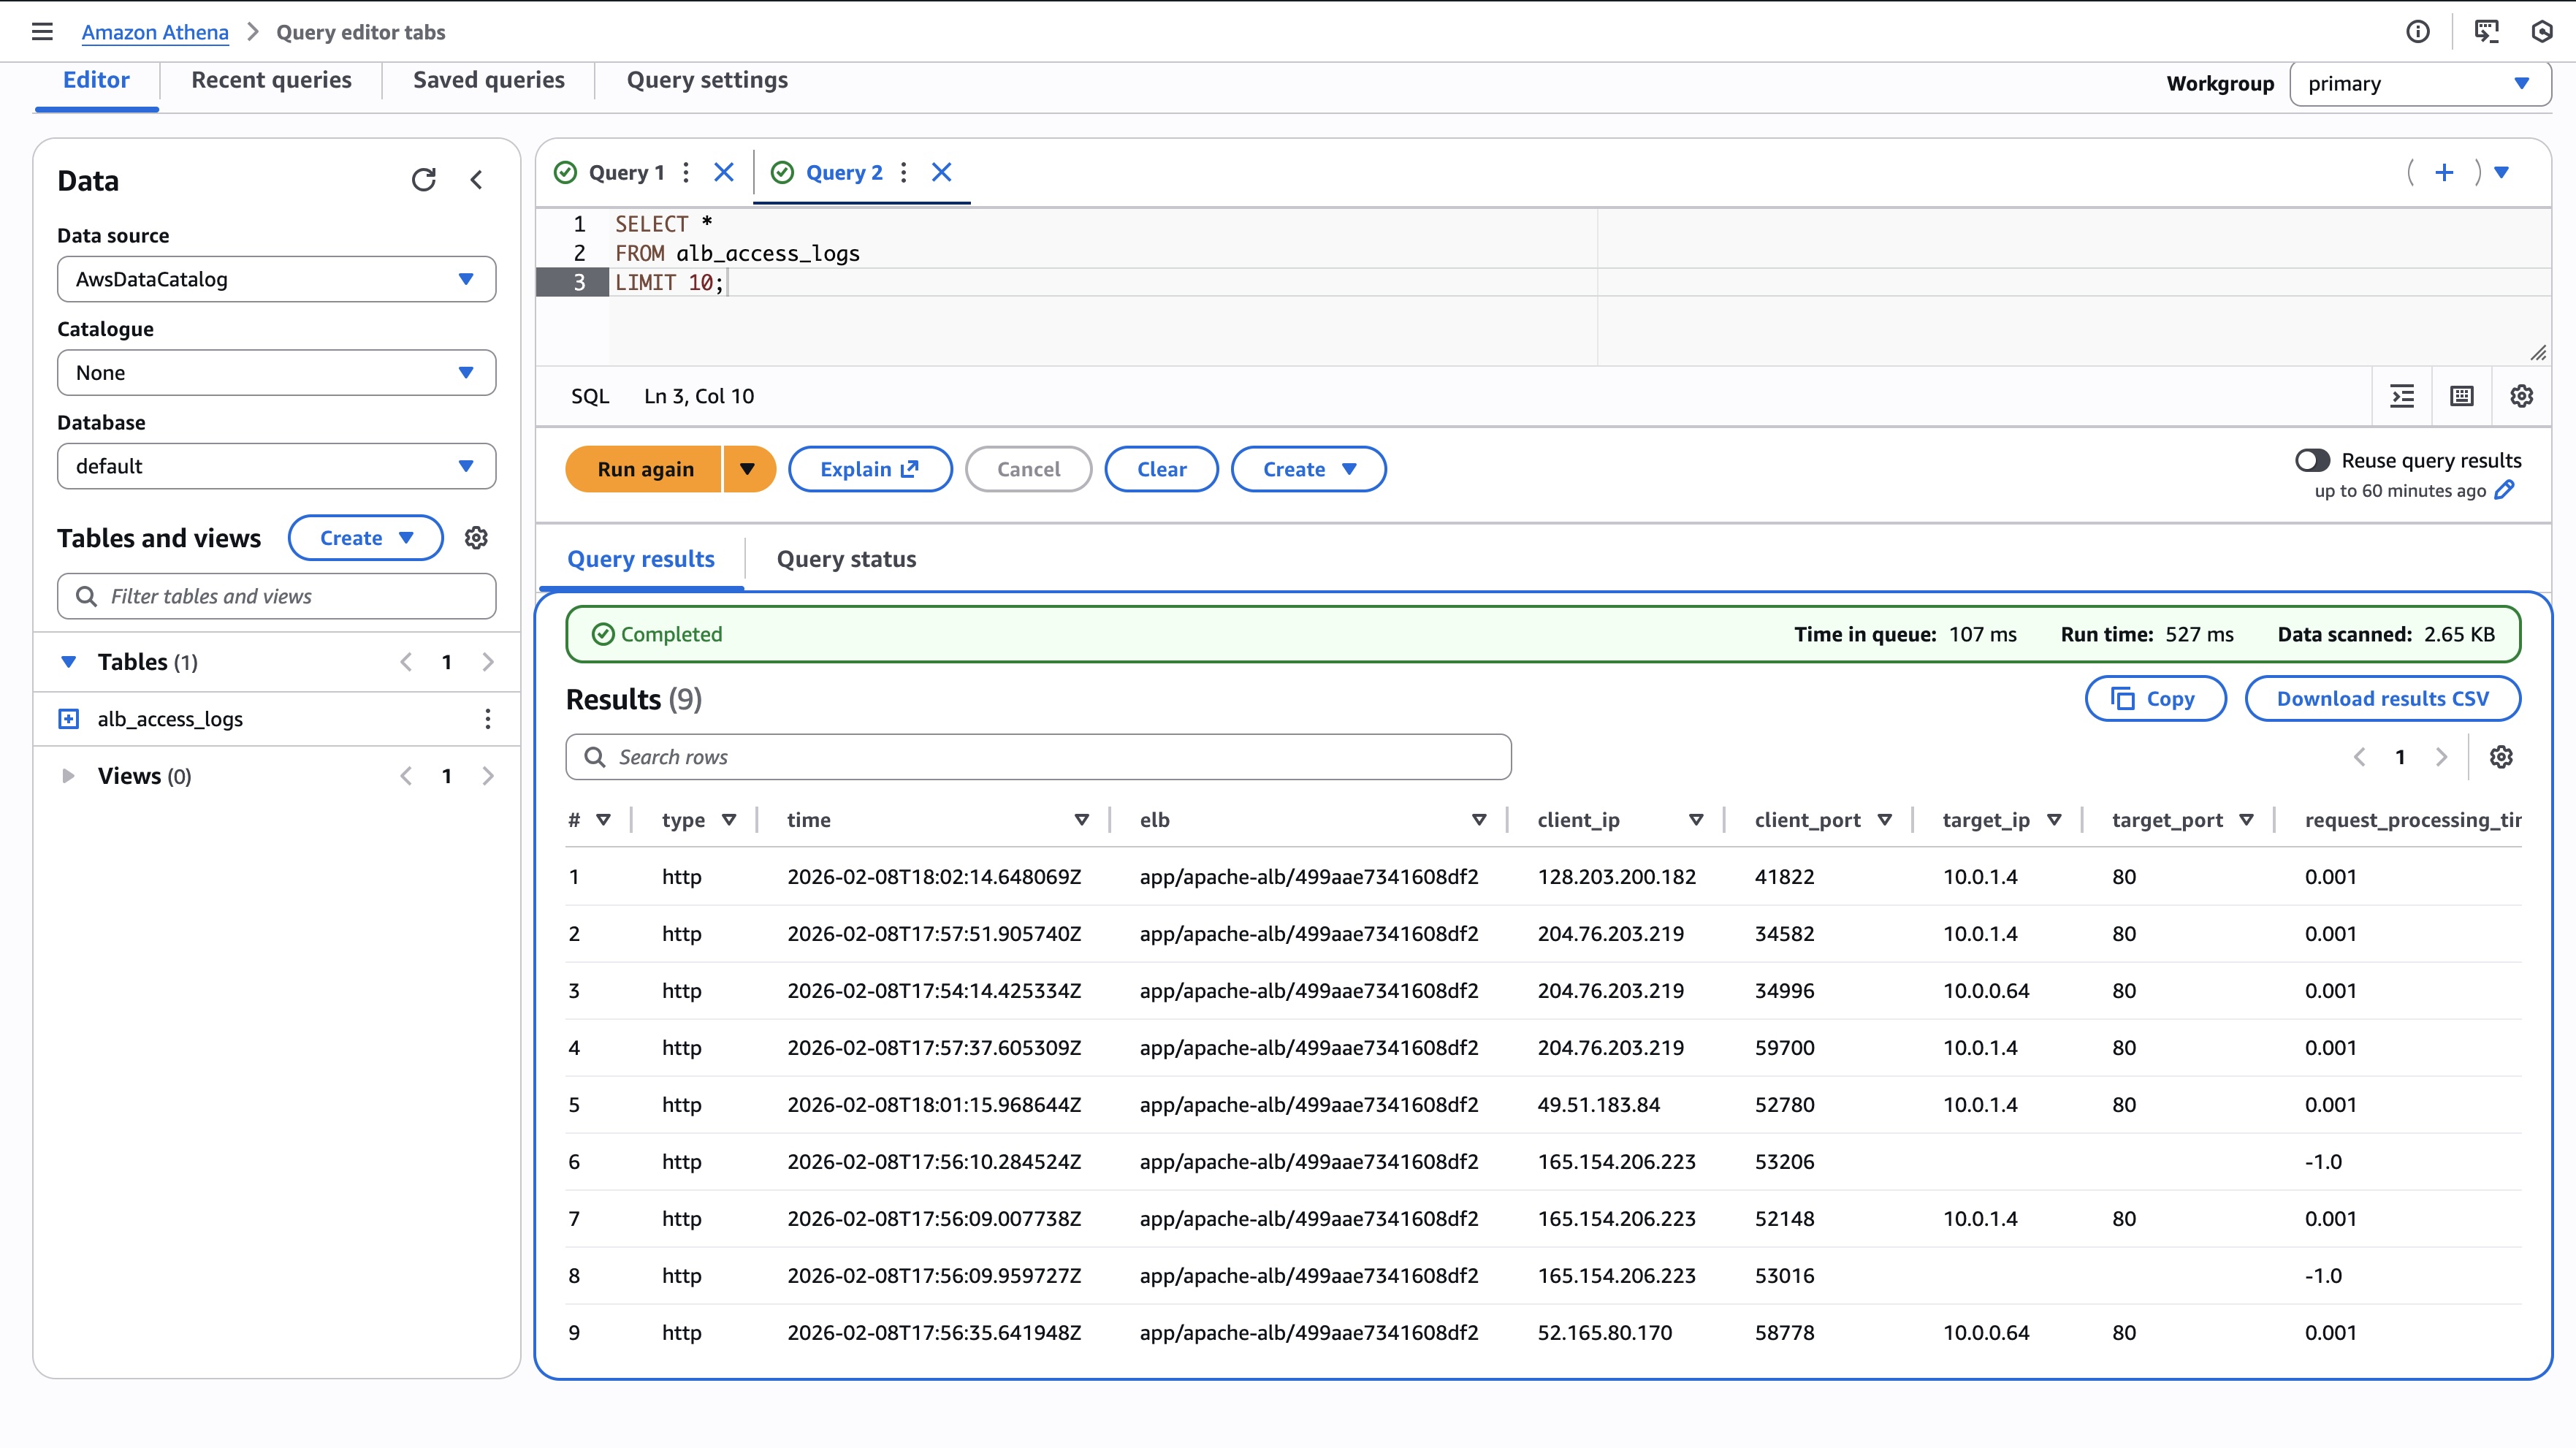Open the query results settings gear
Viewport: 2576px width, 1448px height.
click(x=2501, y=757)
